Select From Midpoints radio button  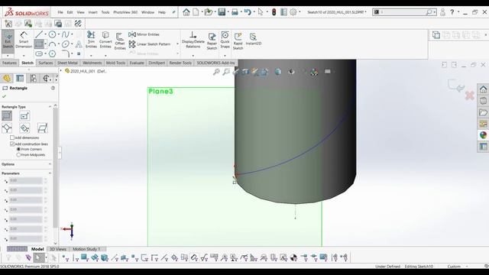(18, 154)
